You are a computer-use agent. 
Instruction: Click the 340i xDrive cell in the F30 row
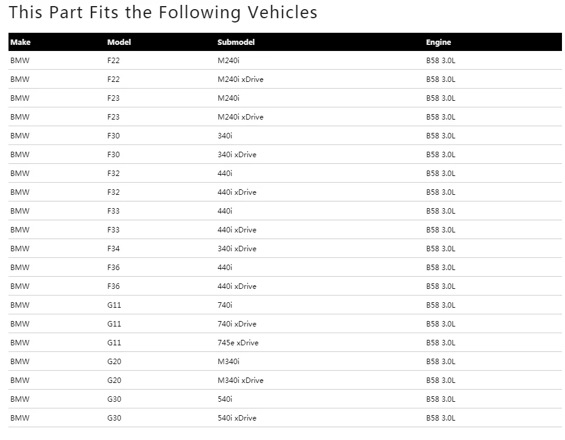click(x=236, y=155)
